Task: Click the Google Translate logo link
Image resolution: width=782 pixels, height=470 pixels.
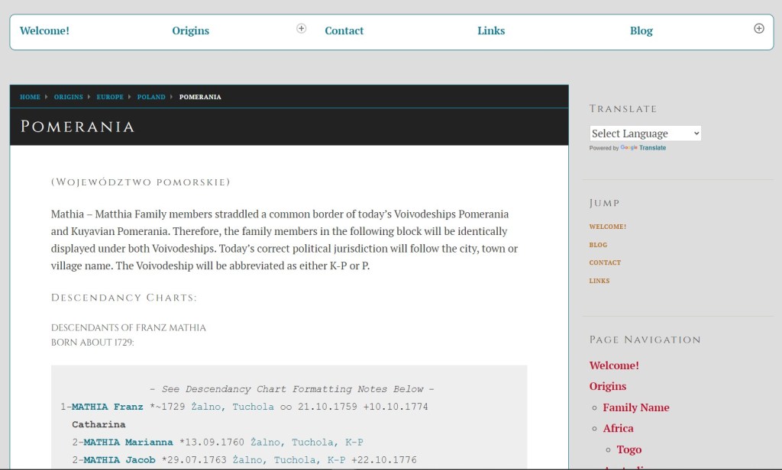Action: pyautogui.click(x=643, y=148)
